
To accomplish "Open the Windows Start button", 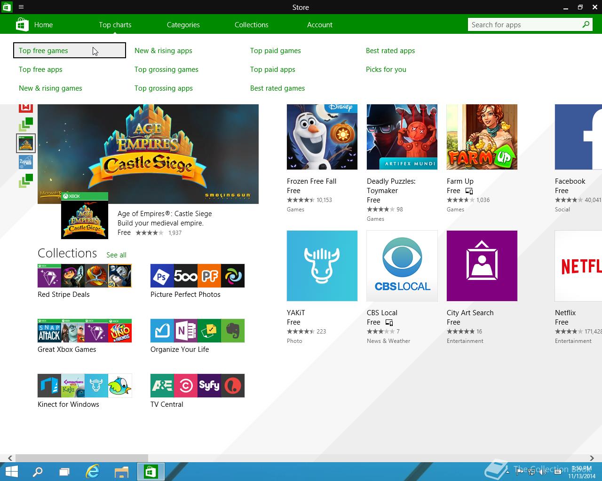I will pyautogui.click(x=11, y=472).
